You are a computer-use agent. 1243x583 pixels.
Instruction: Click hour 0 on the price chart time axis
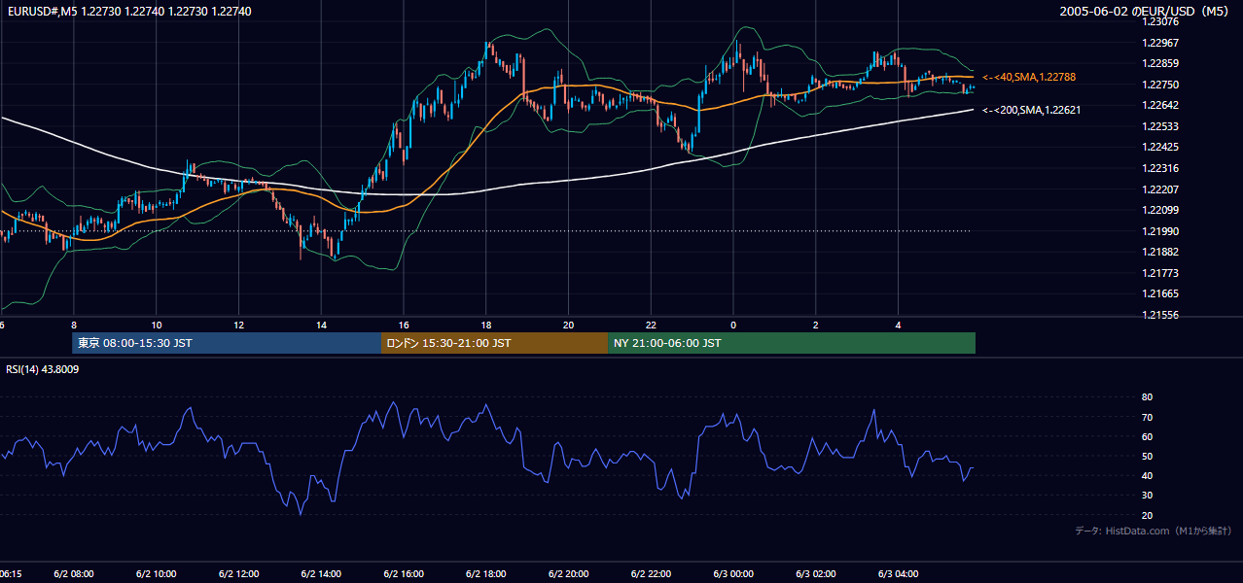[x=733, y=325]
